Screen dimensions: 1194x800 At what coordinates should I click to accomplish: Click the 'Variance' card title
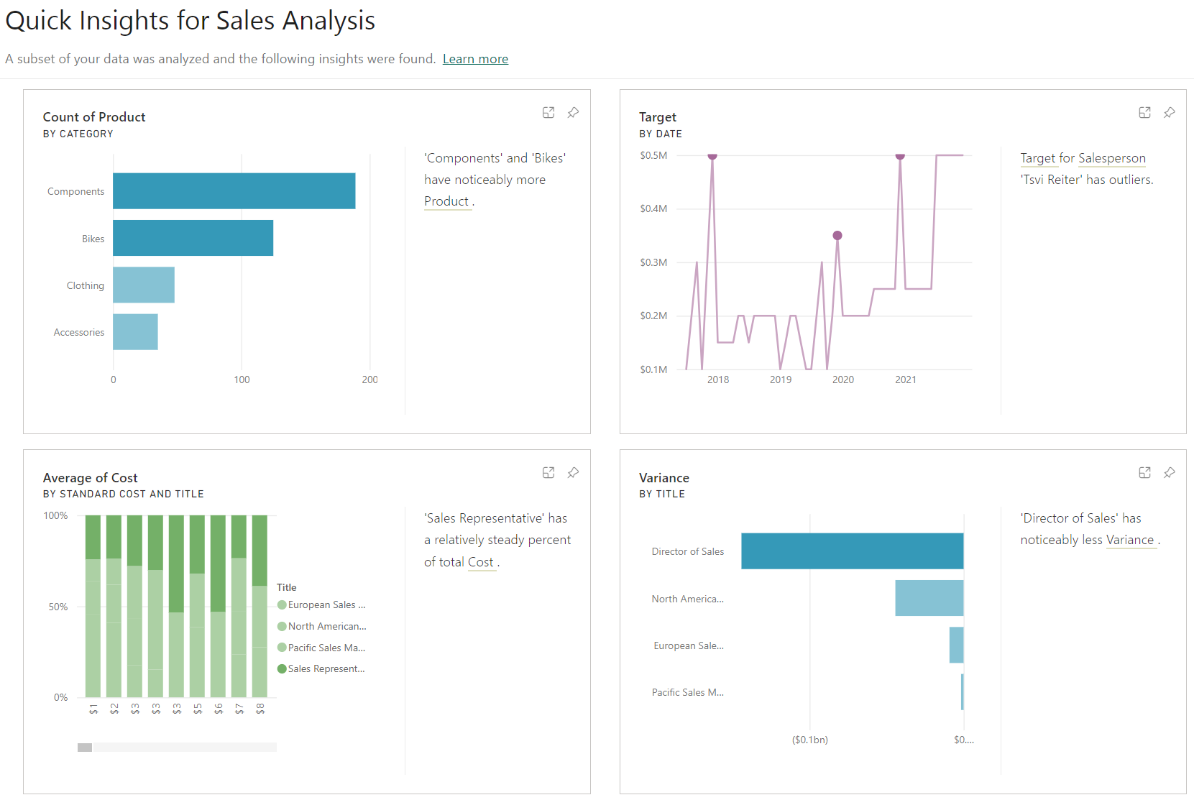point(664,478)
